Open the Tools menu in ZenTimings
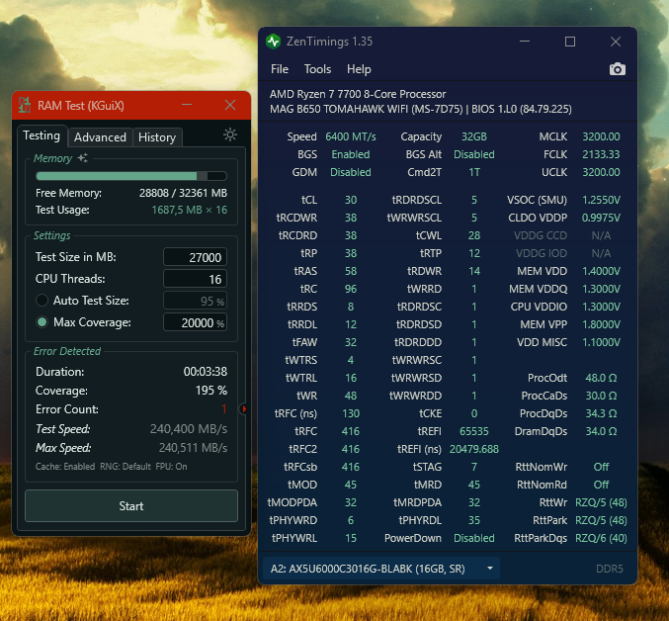The width and height of the screenshot is (669, 621). (317, 69)
